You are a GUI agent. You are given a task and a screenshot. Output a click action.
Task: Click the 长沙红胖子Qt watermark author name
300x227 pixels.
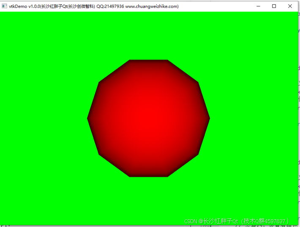coord(218,221)
